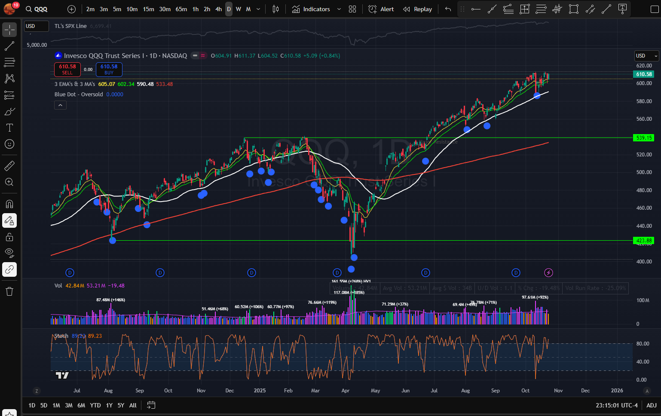Toggle stay in drawing mode
This screenshot has width=661, height=416.
(x=9, y=220)
